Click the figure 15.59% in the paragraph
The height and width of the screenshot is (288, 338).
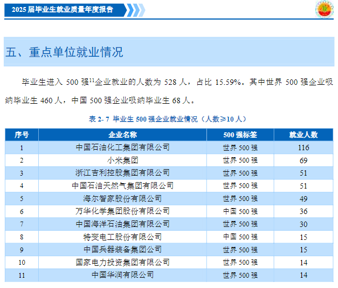[228, 82]
